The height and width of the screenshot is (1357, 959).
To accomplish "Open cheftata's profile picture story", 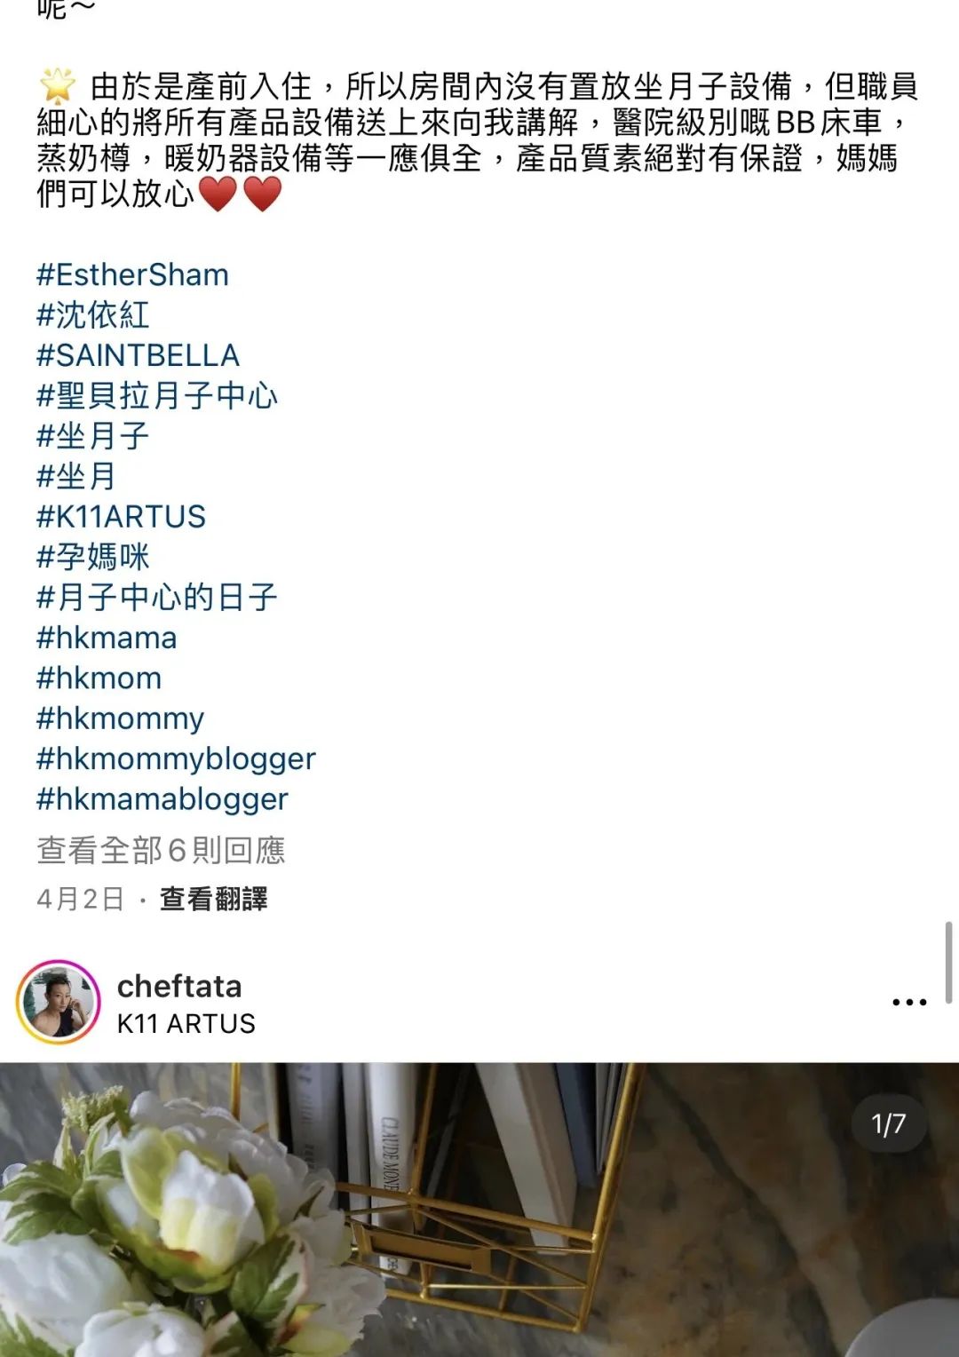I will click(x=59, y=1003).
